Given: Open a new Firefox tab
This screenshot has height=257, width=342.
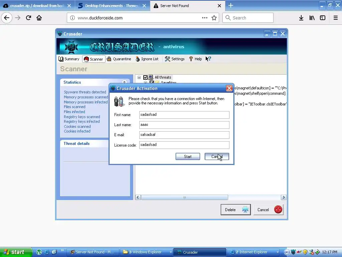Looking at the screenshot, I should pyautogui.click(x=231, y=5).
